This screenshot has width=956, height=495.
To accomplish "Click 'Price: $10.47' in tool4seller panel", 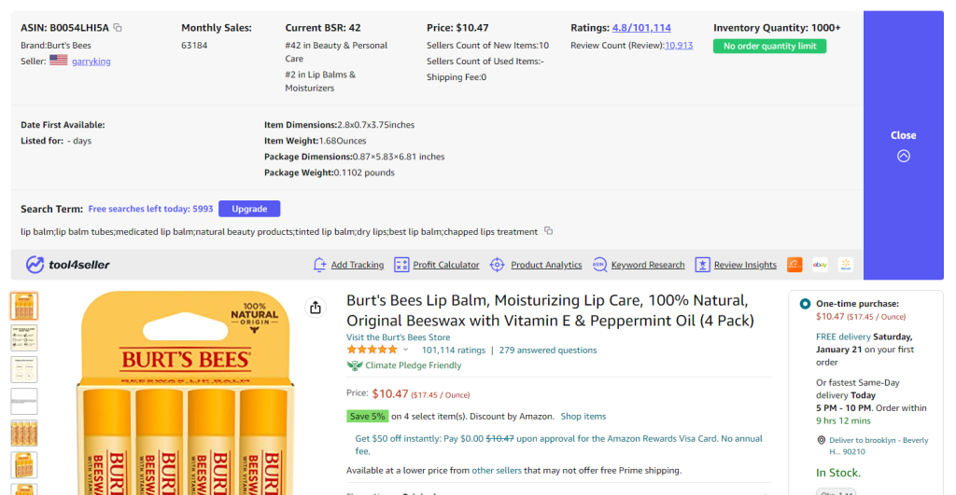I will point(457,28).
